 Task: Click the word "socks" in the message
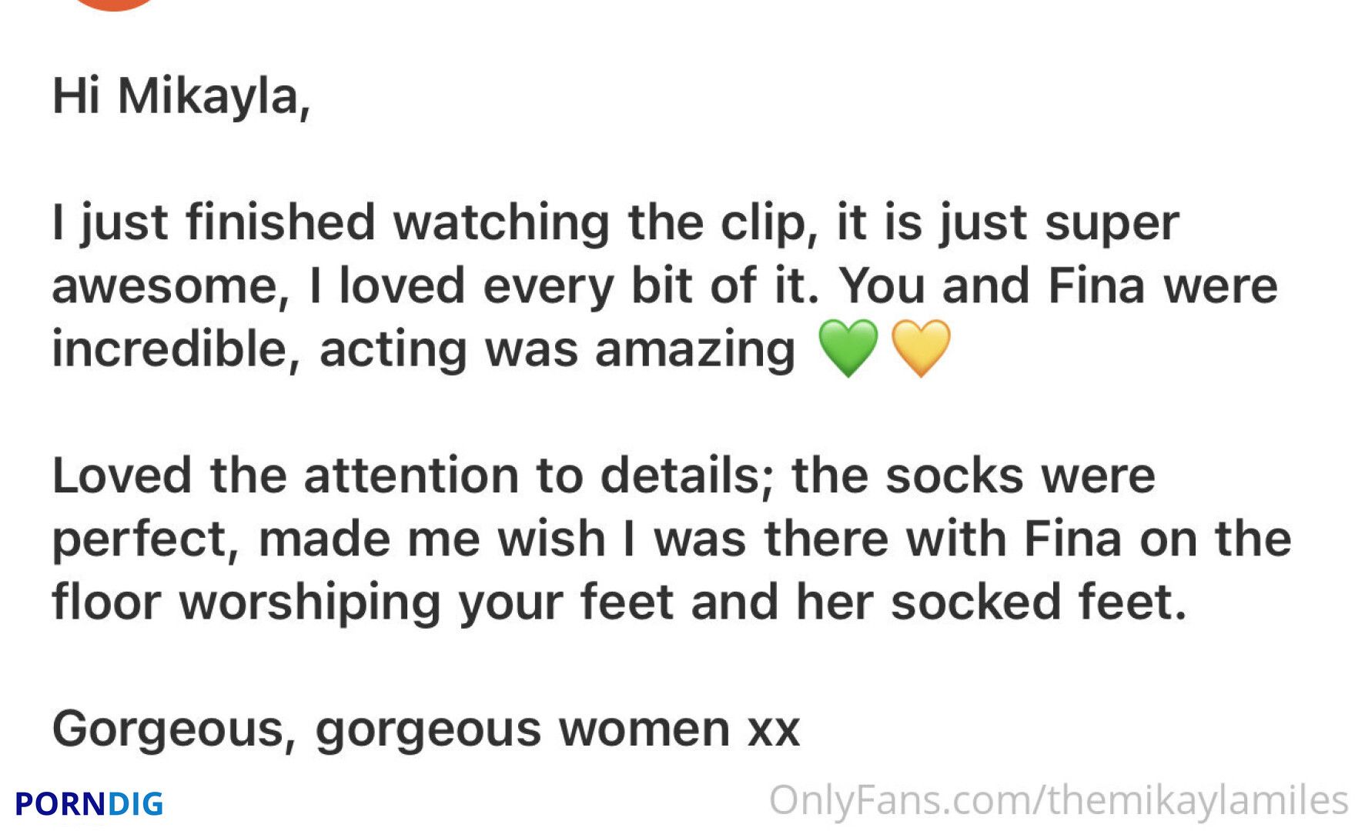tap(955, 476)
